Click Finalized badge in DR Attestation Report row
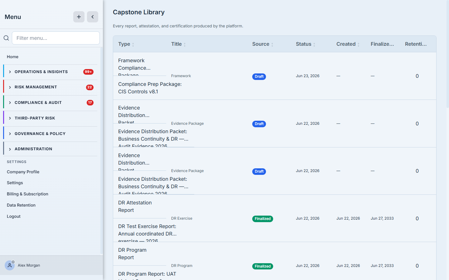This screenshot has width=449, height=280. pos(263,219)
